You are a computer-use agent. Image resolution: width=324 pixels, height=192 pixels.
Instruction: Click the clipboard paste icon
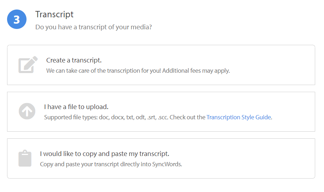tap(25, 158)
